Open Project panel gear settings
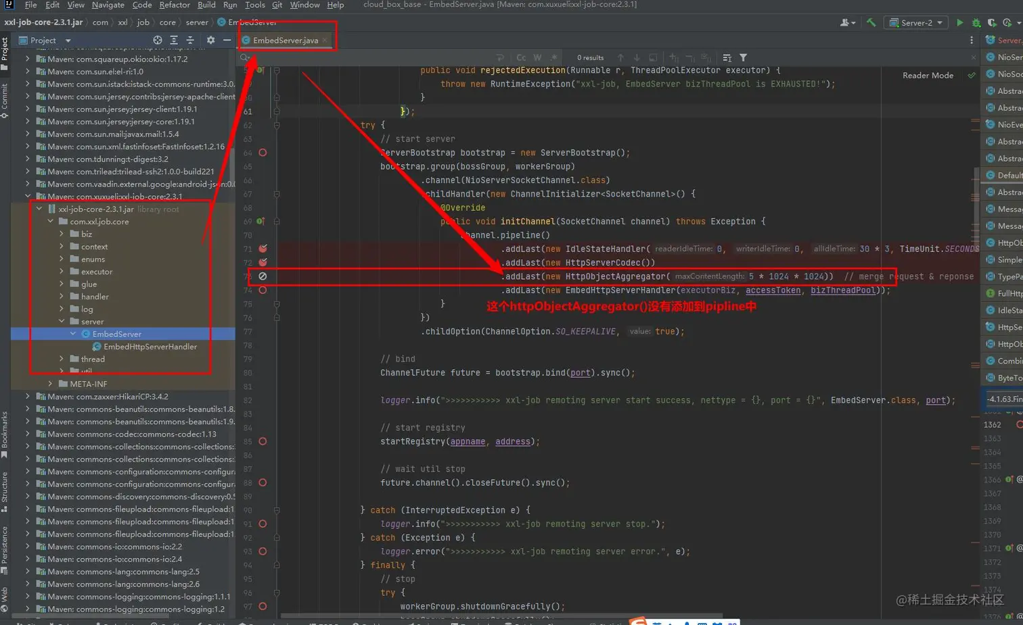1023x625 pixels. coord(210,40)
